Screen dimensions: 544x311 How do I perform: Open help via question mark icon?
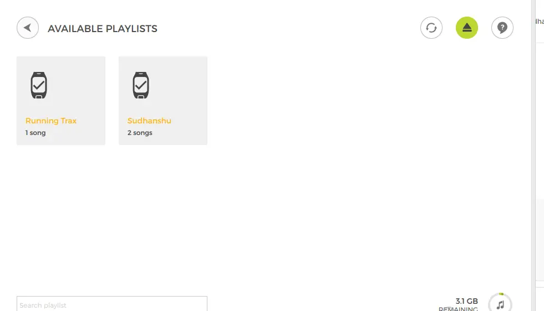(x=502, y=28)
